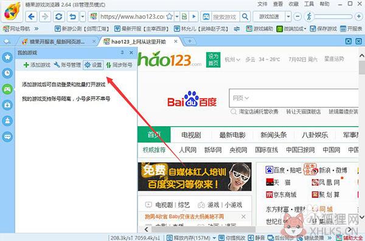365x241 pixels.
Task: Click the green page mode icon beside address bar
Action: point(184,16)
